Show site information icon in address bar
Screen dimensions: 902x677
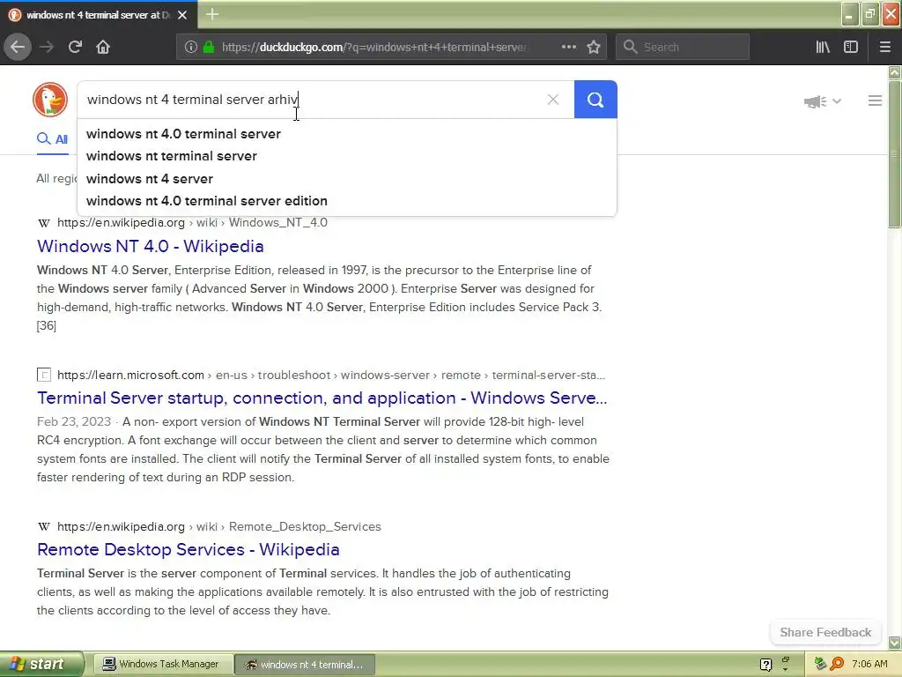(191, 47)
